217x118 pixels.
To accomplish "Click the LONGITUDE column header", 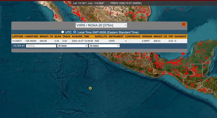I will (x=31, y=36).
